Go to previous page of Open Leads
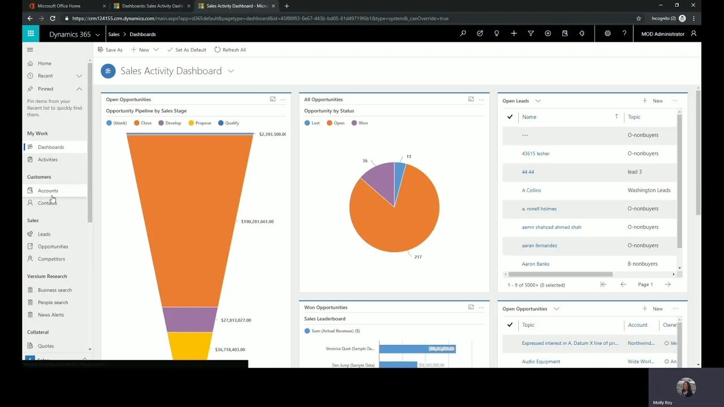The height and width of the screenshot is (407, 724). [623, 284]
